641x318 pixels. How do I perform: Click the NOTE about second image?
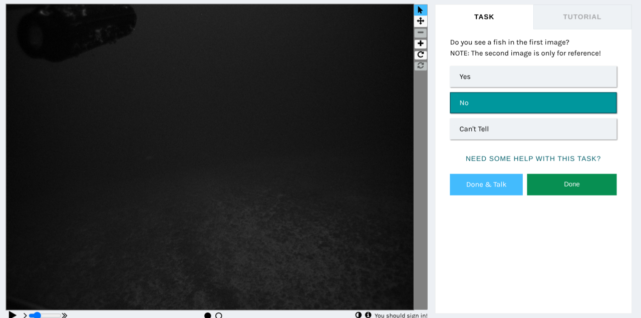pos(525,53)
